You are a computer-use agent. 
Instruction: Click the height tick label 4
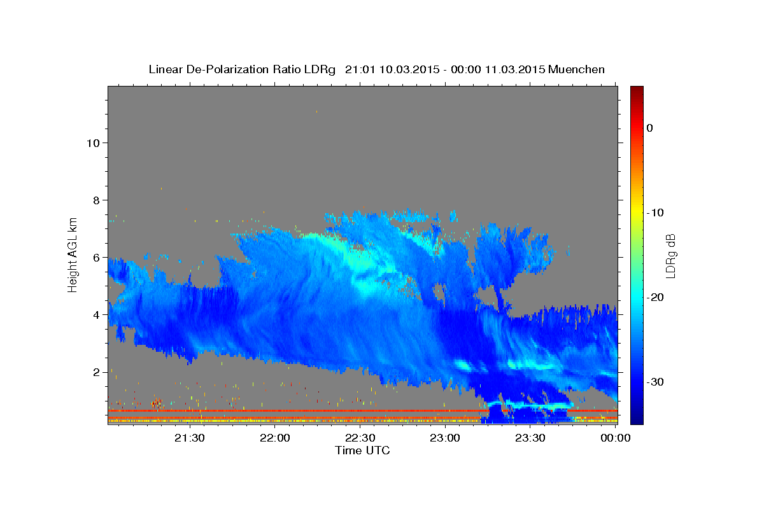[x=97, y=314]
